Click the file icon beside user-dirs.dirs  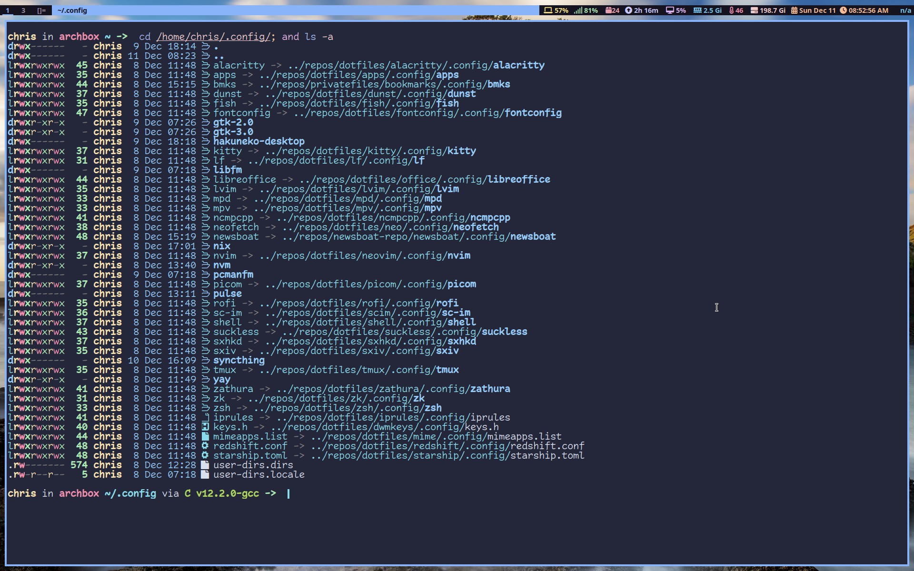pyautogui.click(x=206, y=465)
